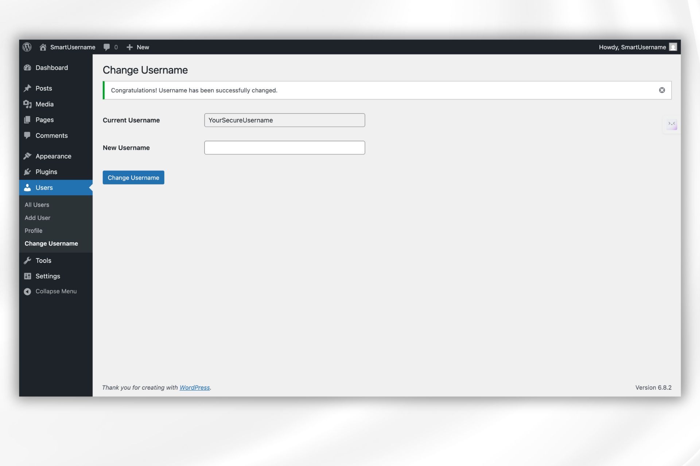700x466 pixels.
Task: Open the site home icon
Action: [43, 47]
